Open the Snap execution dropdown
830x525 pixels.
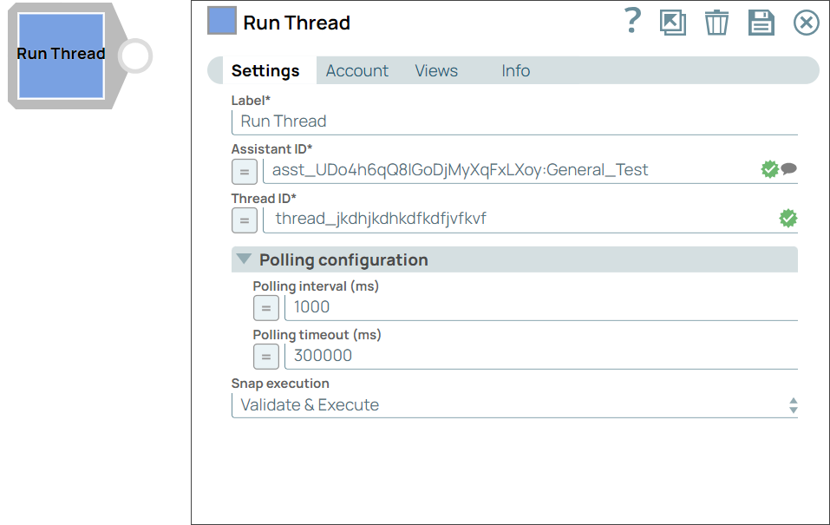pyautogui.click(x=513, y=405)
